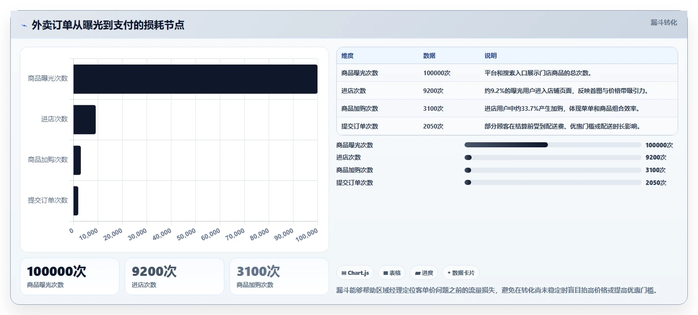
Task: Click the title 外卖订单从曝光到支付的损耗节点
Action: [x=108, y=25]
